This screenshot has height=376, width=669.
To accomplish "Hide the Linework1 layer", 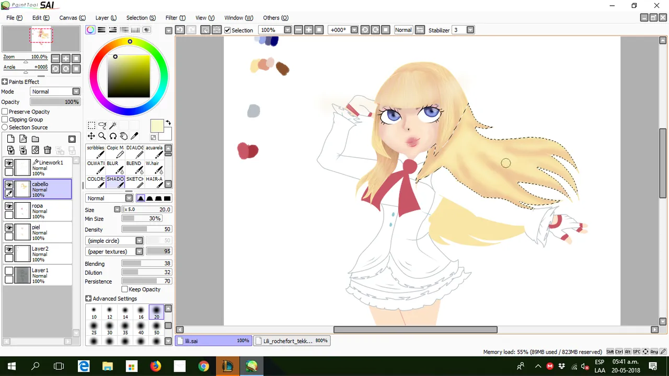I will coord(9,163).
